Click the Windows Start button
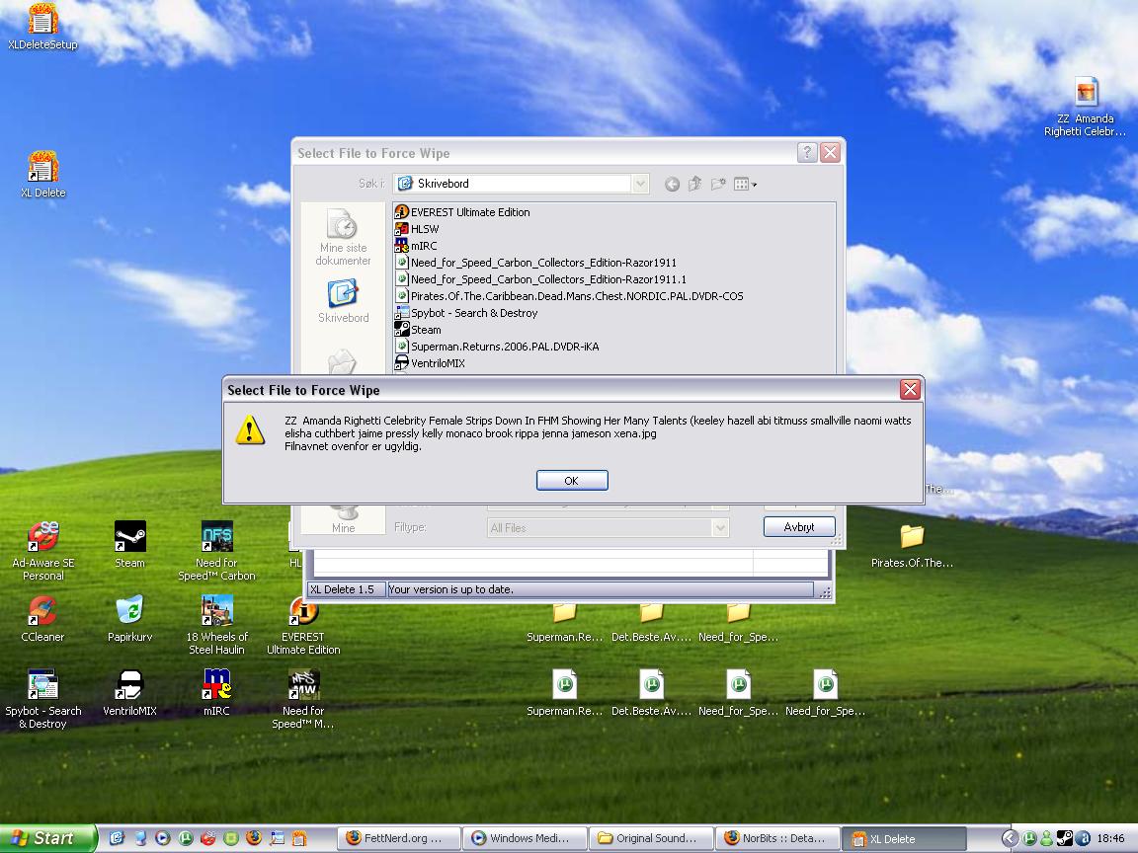This screenshot has height=853, width=1138. (46, 838)
